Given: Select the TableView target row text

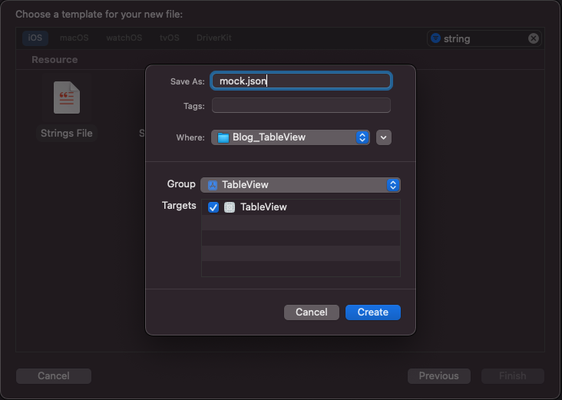Looking at the screenshot, I should pyautogui.click(x=263, y=207).
